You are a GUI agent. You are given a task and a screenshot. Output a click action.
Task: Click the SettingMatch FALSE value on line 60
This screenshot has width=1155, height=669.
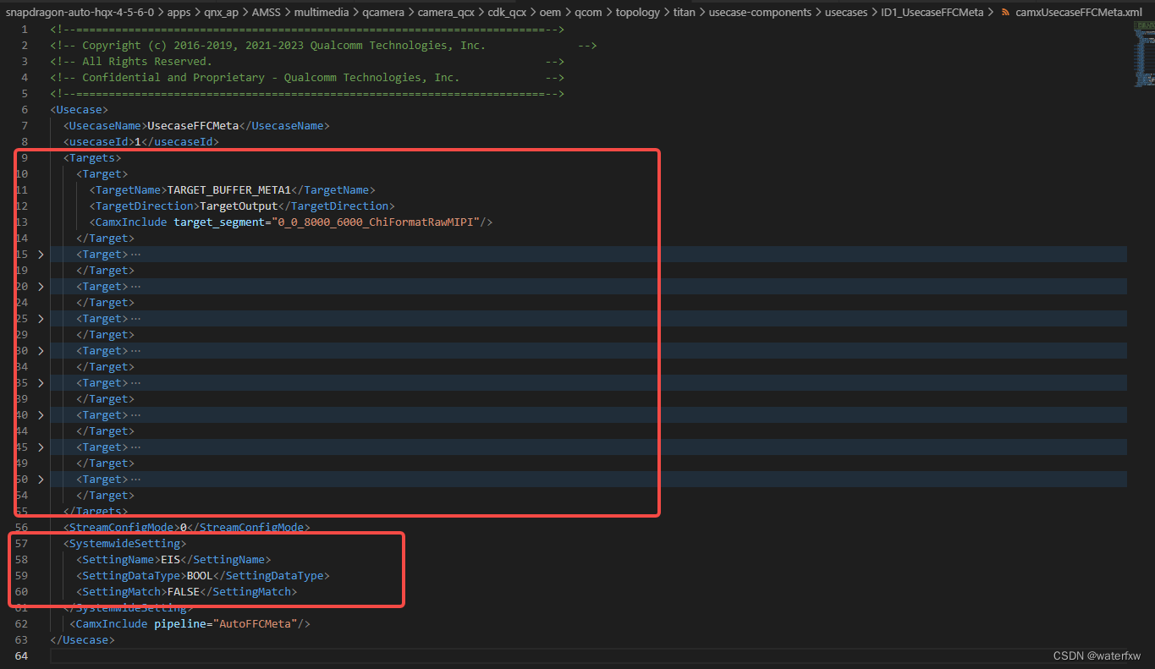pos(184,591)
